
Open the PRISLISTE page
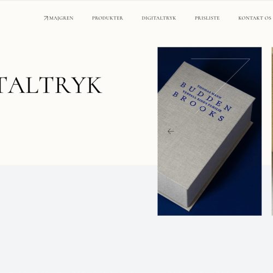point(207,18)
